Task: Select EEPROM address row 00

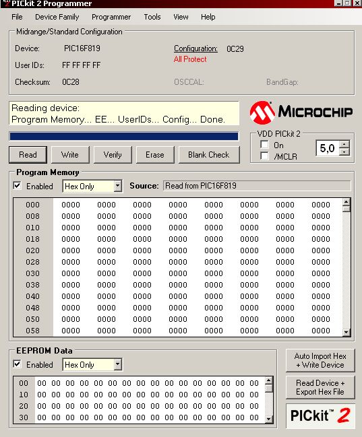Action: 24,383
